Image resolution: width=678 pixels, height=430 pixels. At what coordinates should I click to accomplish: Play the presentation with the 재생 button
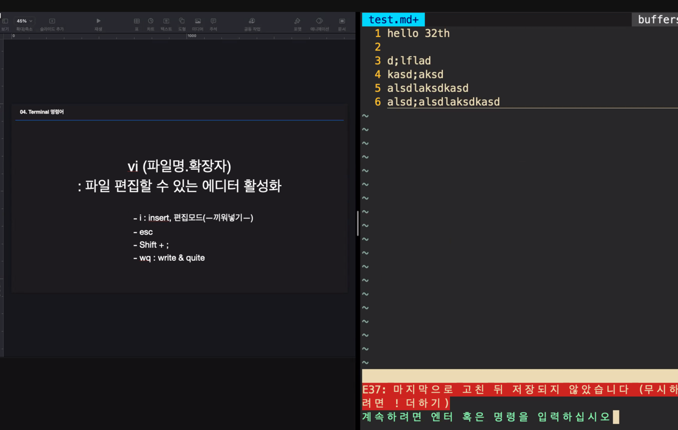click(98, 20)
